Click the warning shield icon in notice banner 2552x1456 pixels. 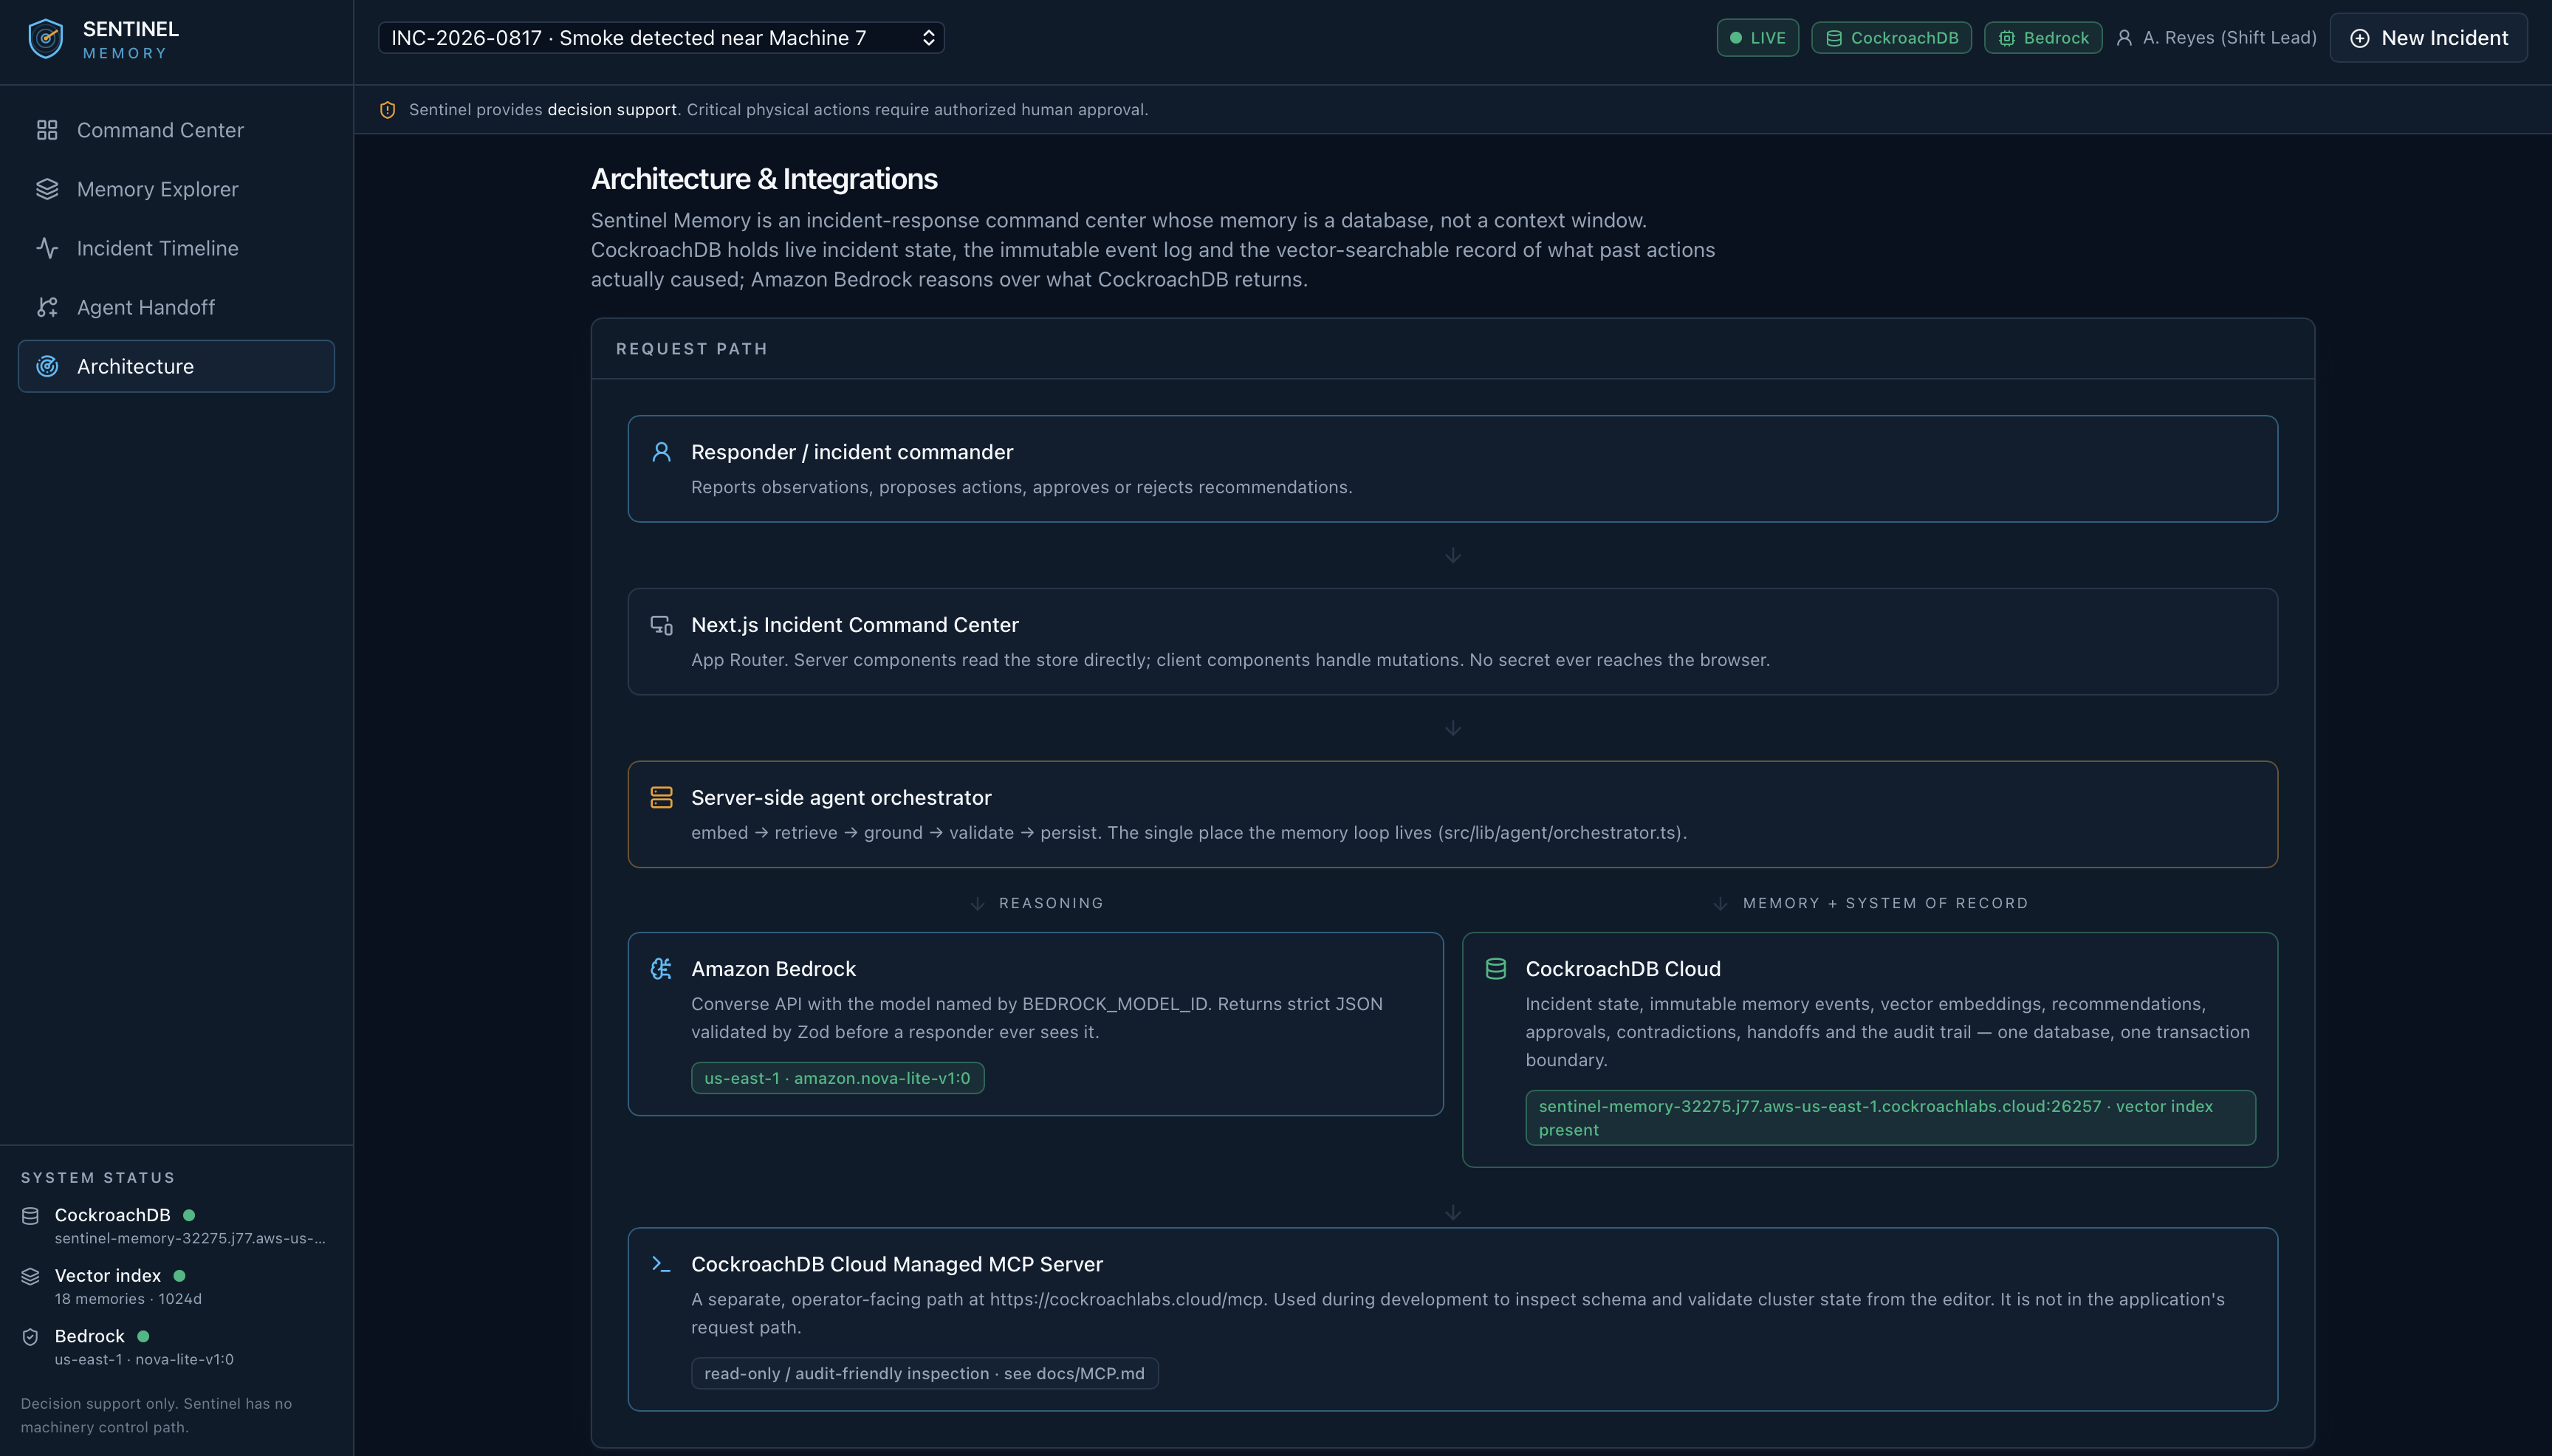388,110
